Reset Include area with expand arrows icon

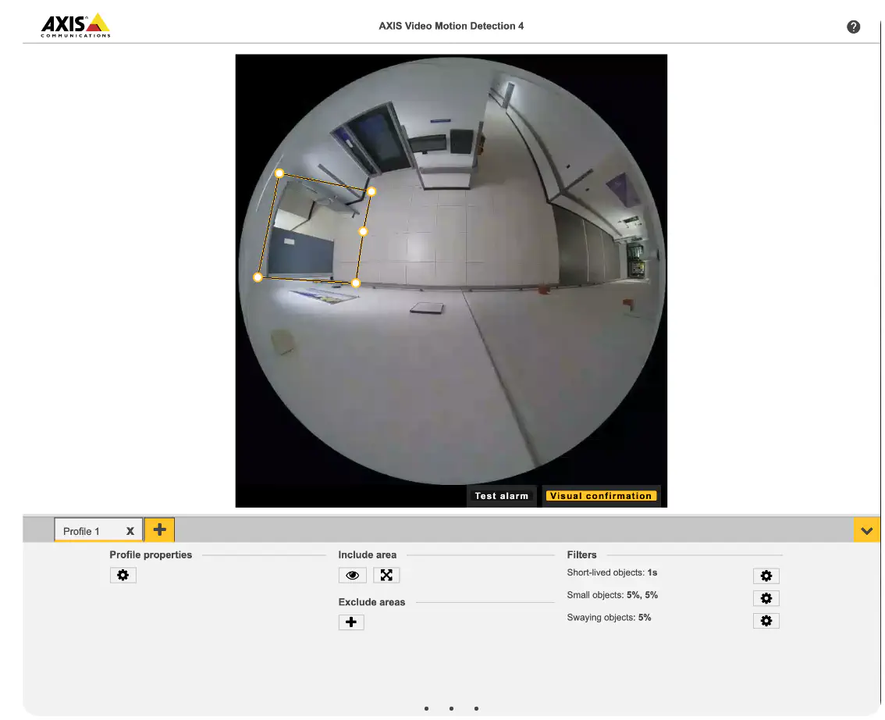[x=386, y=575]
